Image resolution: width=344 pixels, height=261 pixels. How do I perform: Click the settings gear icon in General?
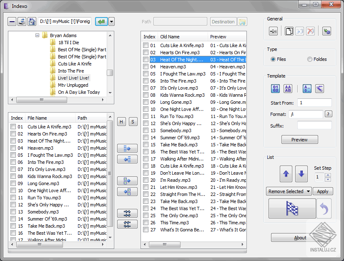click(326, 31)
